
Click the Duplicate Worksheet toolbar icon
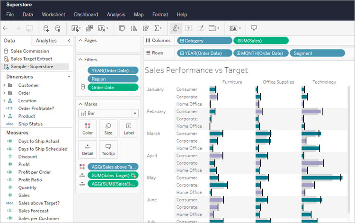[x=89, y=28]
